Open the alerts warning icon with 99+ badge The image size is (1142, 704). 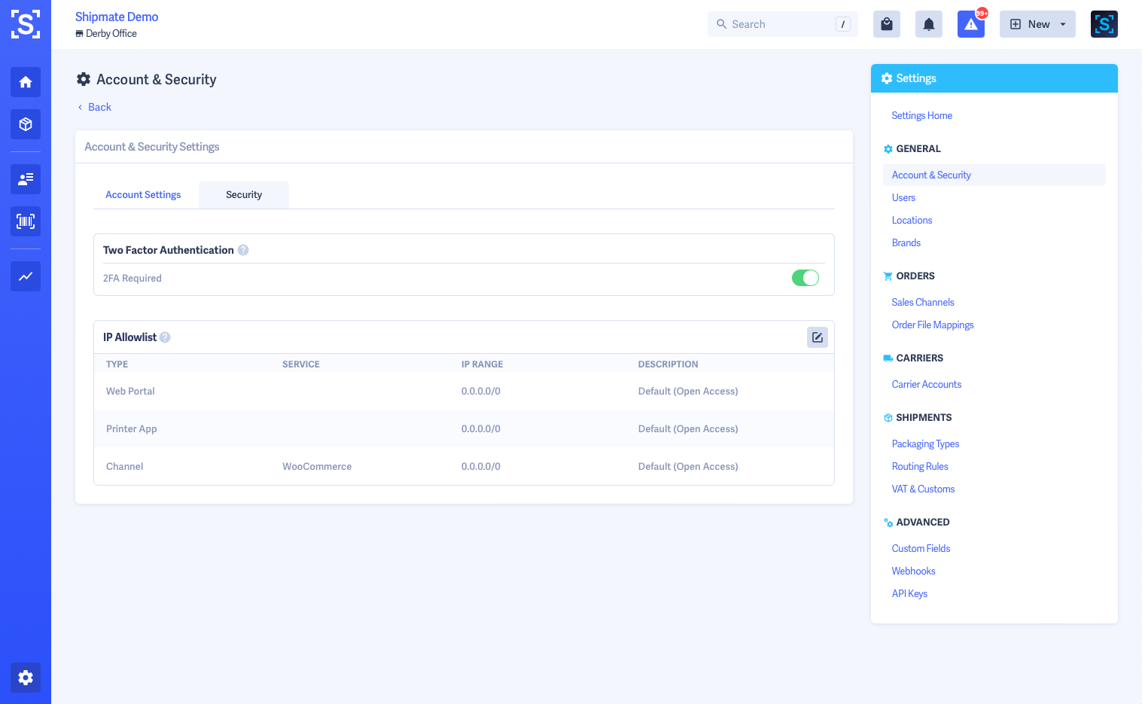pyautogui.click(x=971, y=24)
